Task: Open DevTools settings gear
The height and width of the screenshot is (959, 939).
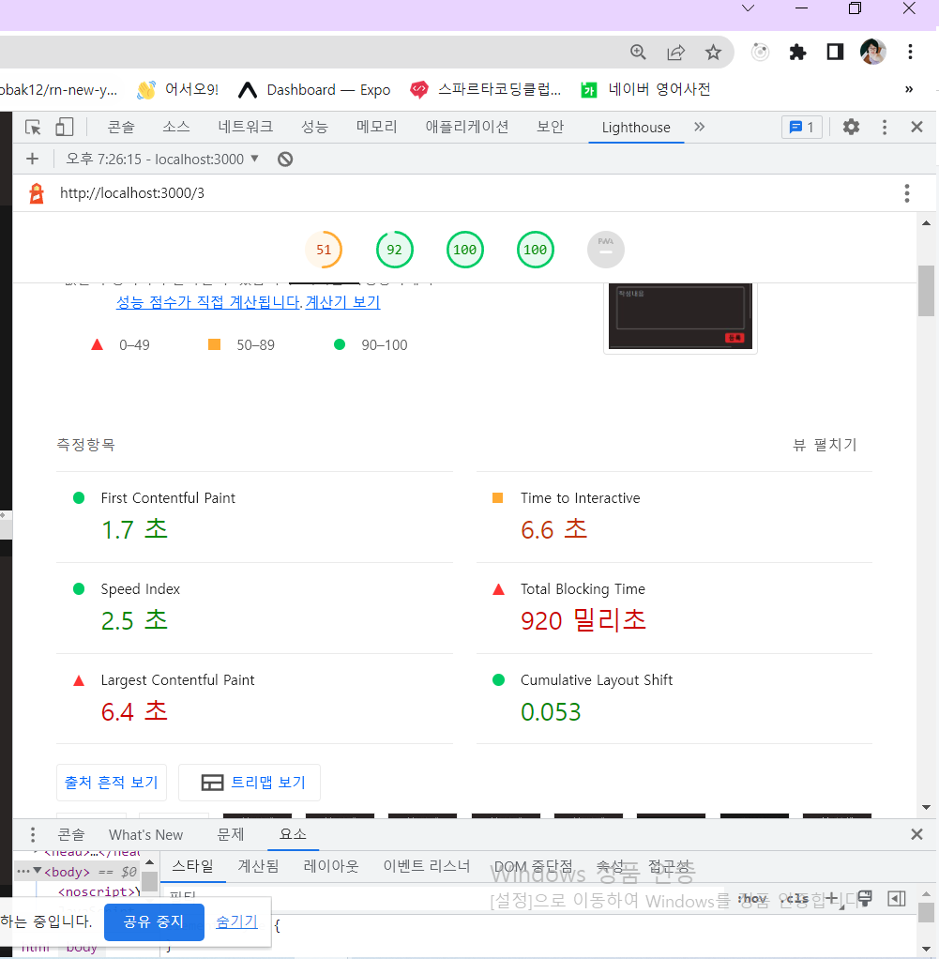Action: (851, 128)
